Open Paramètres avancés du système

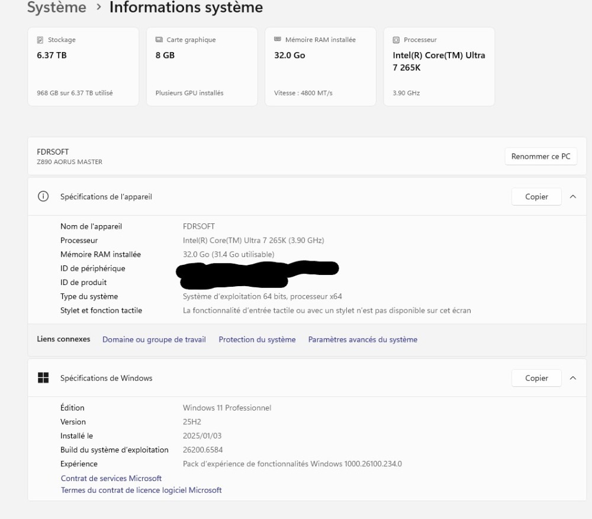coord(362,339)
